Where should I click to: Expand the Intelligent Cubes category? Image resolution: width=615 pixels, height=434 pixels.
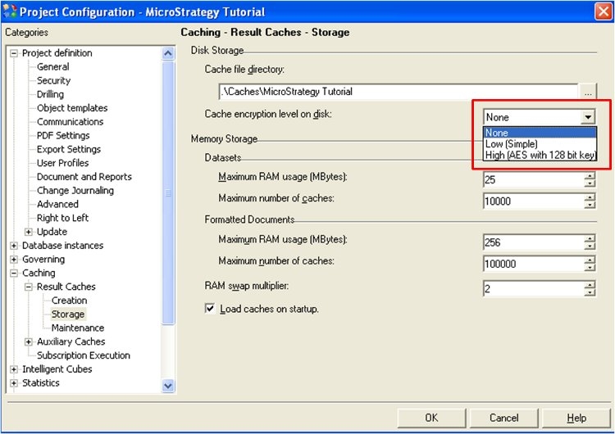pos(14,369)
